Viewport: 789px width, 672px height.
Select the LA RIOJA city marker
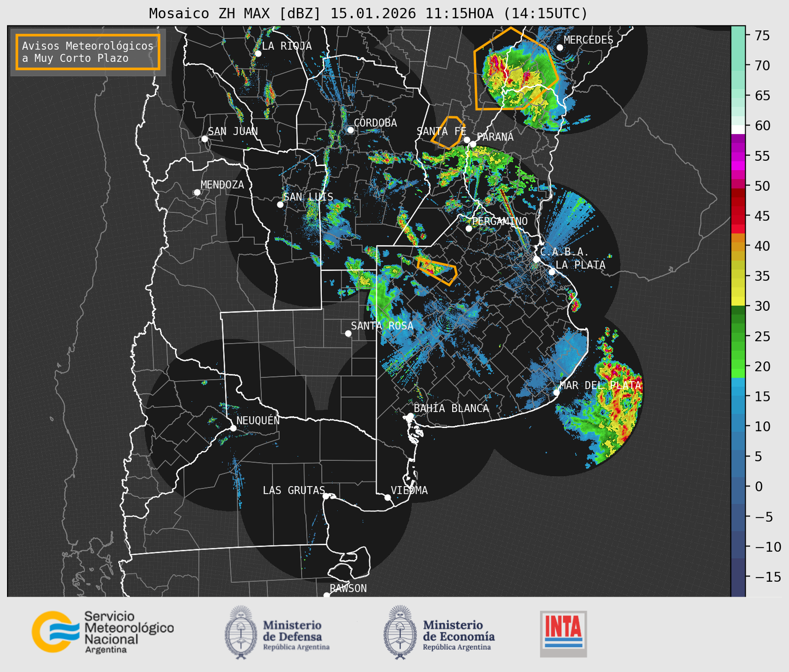(258, 54)
